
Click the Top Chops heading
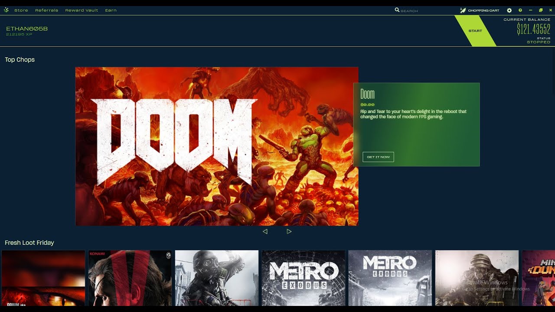tap(20, 60)
